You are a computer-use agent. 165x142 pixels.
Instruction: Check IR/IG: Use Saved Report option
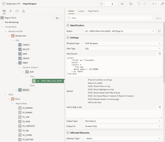tap(86, 96)
